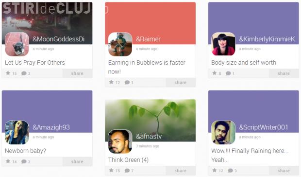Viewport: 301px width, 177px height.
Task: Click the comment bubble on Think Green post
Action: click(127, 171)
